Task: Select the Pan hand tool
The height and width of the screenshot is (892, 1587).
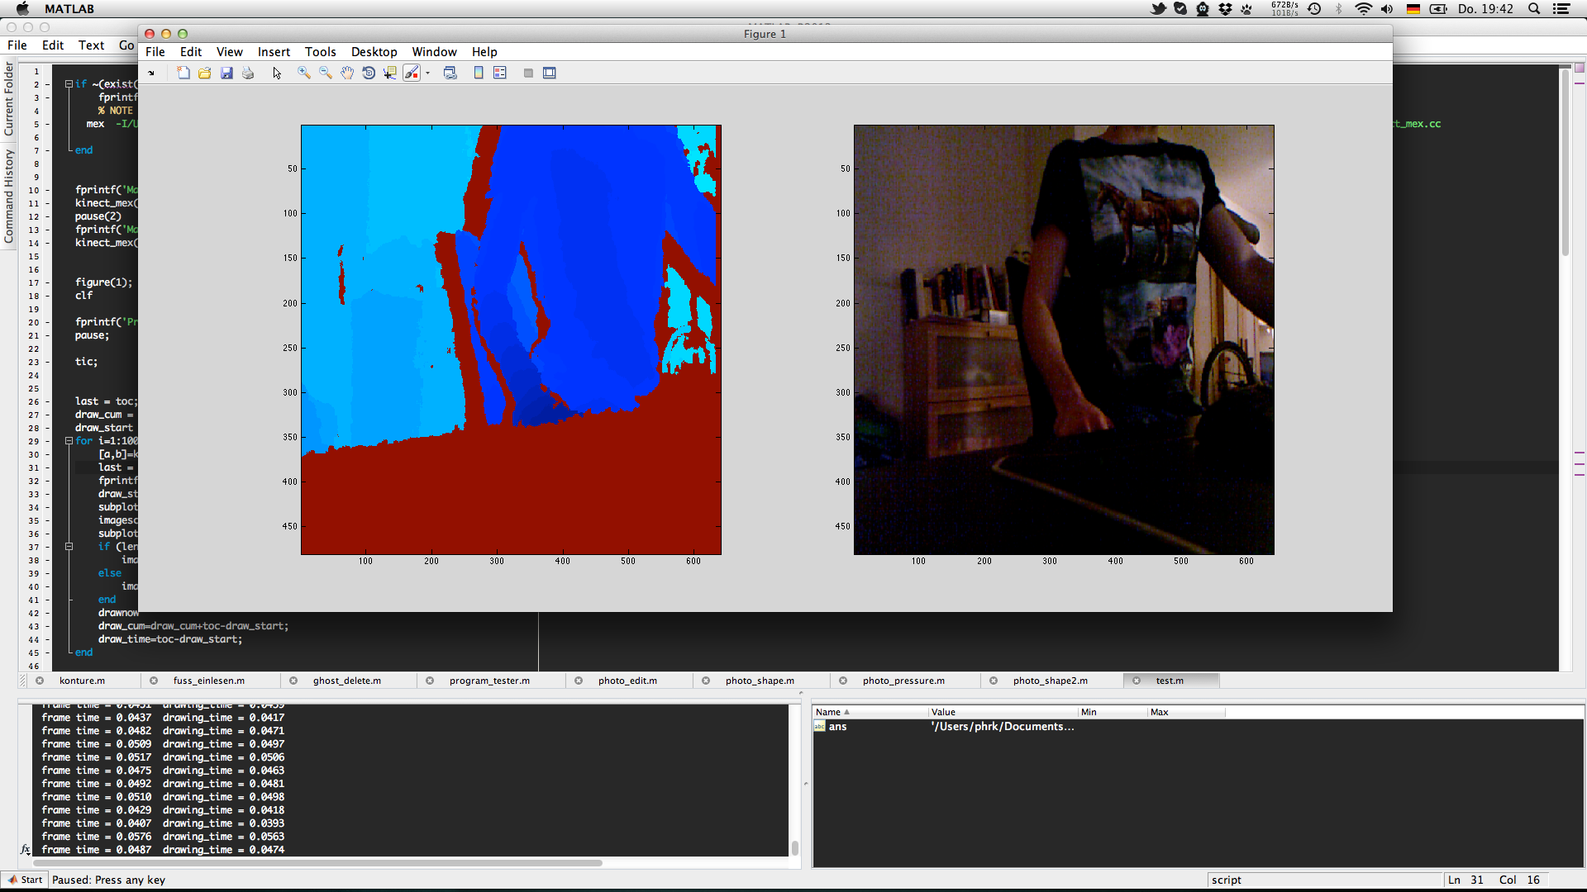Action: (347, 73)
